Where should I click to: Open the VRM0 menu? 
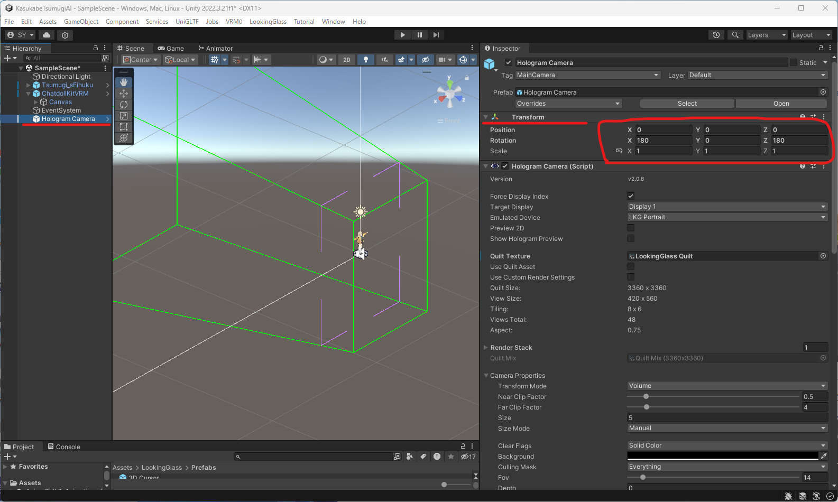tap(234, 22)
